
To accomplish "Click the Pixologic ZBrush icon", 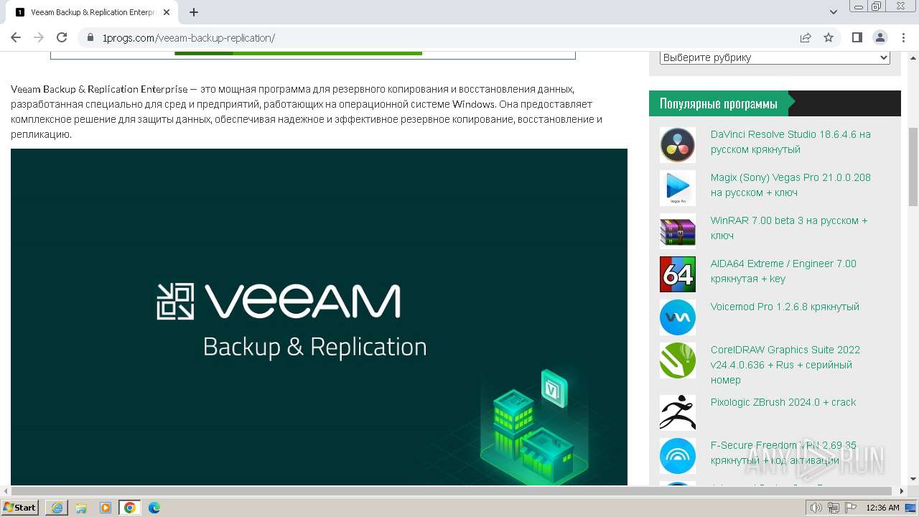I will click(678, 413).
